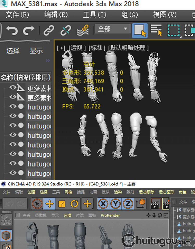
Task: Click the FPS value 65.722
Action: tap(92, 106)
